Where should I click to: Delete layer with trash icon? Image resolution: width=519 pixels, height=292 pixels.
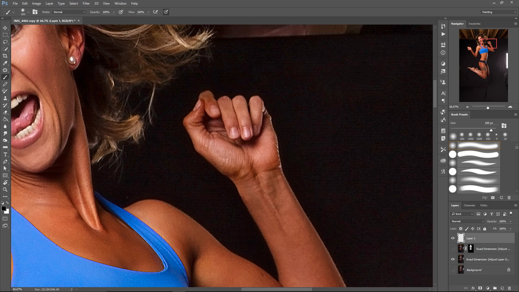pos(509,288)
